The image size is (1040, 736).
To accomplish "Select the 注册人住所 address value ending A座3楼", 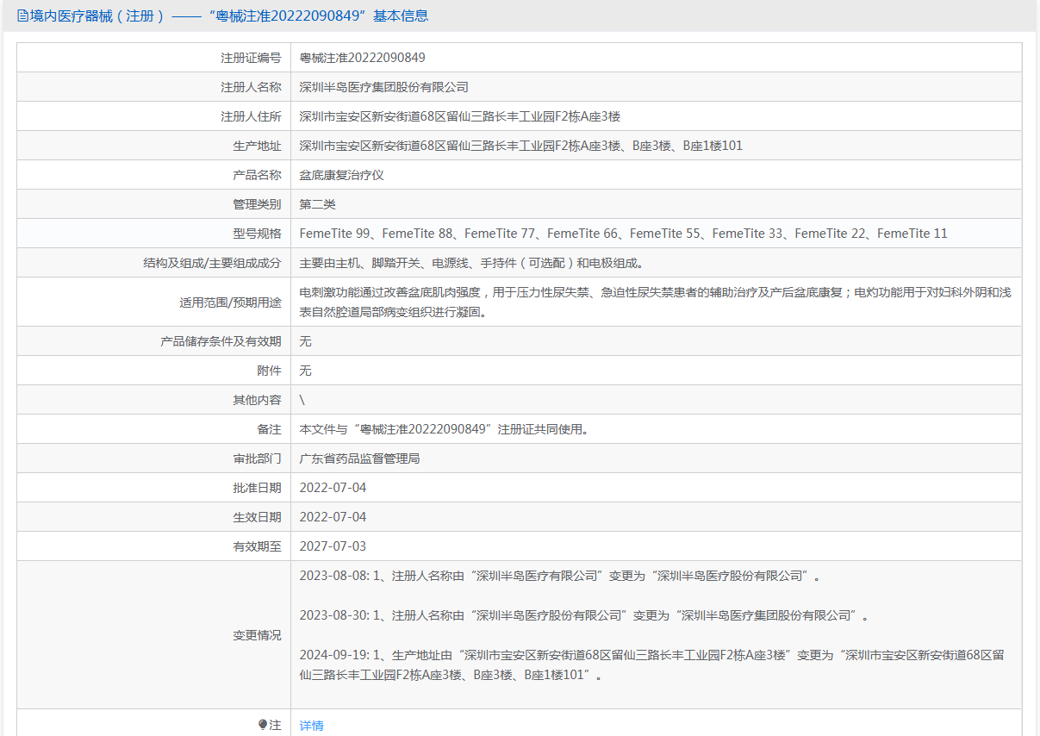I will click(x=459, y=116).
